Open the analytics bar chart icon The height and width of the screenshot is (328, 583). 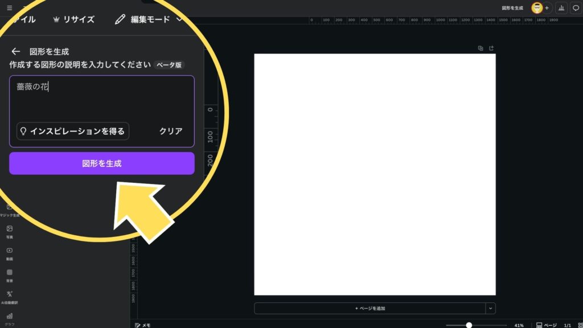561,8
